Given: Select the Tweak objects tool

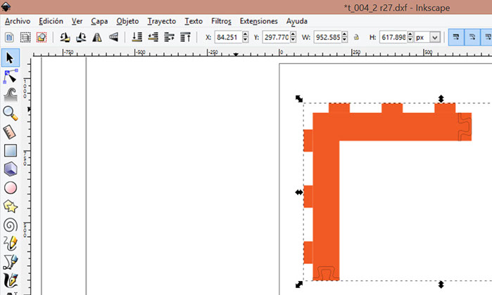Looking at the screenshot, I should click(x=10, y=95).
